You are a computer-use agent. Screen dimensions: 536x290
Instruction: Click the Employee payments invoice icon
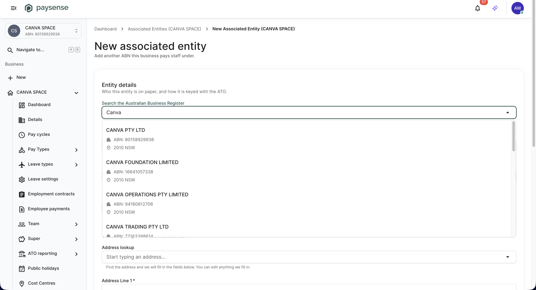tap(22, 209)
